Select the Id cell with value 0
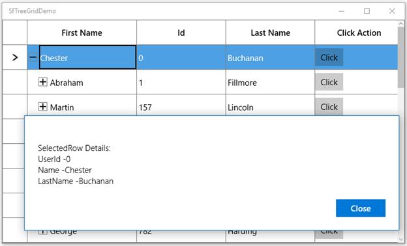 (x=181, y=57)
